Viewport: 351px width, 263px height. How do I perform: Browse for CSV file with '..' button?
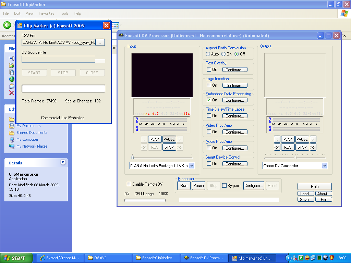[100, 42]
